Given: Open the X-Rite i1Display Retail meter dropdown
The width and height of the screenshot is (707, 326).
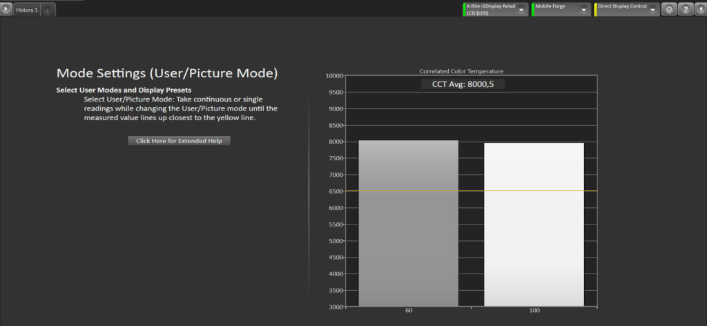Looking at the screenshot, I should (523, 10).
